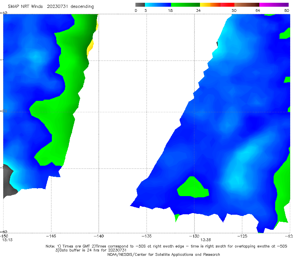Click the swath time "15:15"
Screen dimensions: 293x257
[x=7, y=240]
